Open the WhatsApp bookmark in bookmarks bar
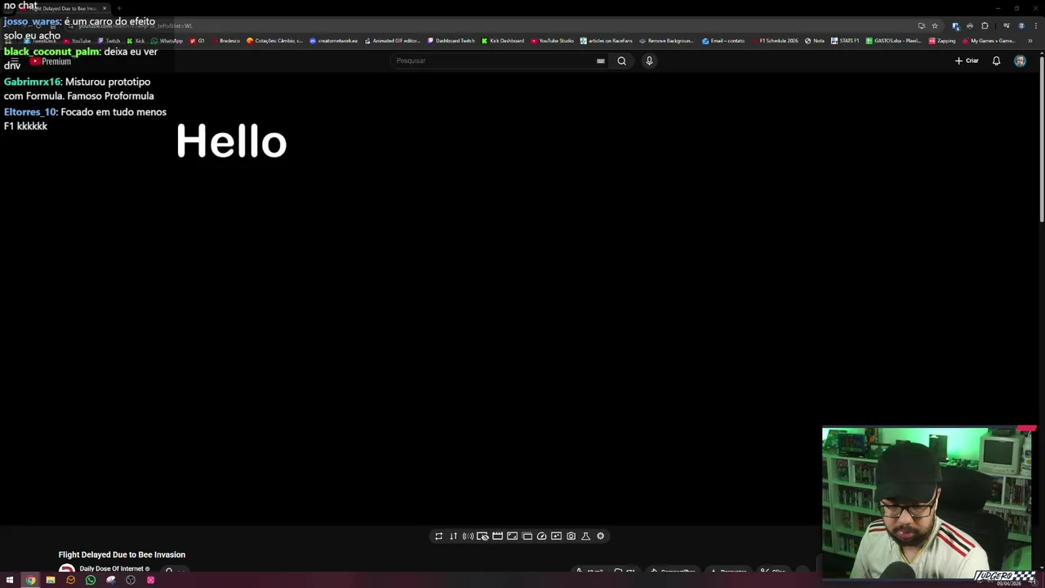Image resolution: width=1045 pixels, height=588 pixels. [x=167, y=41]
